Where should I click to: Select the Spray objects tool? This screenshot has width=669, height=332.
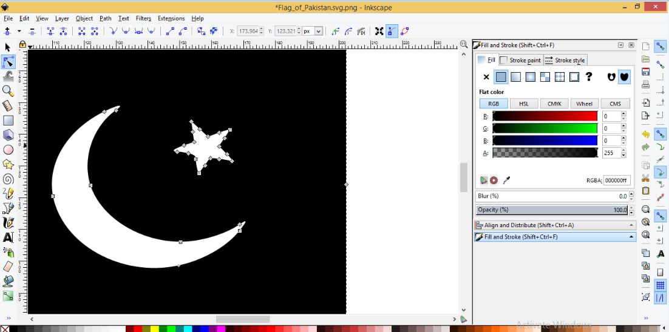8,252
